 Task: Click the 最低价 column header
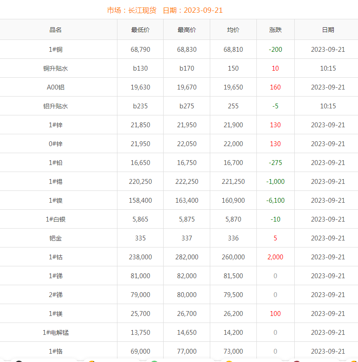click(x=140, y=30)
